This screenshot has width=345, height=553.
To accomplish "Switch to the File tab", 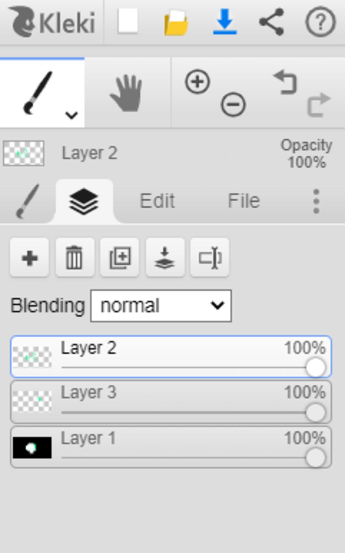I will tap(244, 201).
